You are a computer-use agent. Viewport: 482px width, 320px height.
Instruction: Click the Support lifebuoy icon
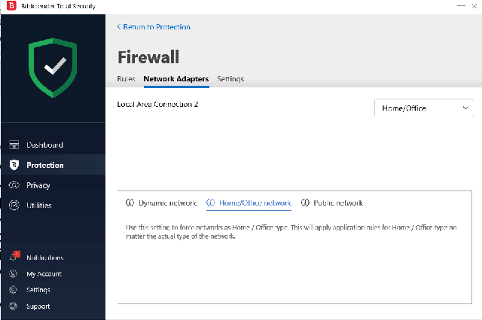[14, 306]
